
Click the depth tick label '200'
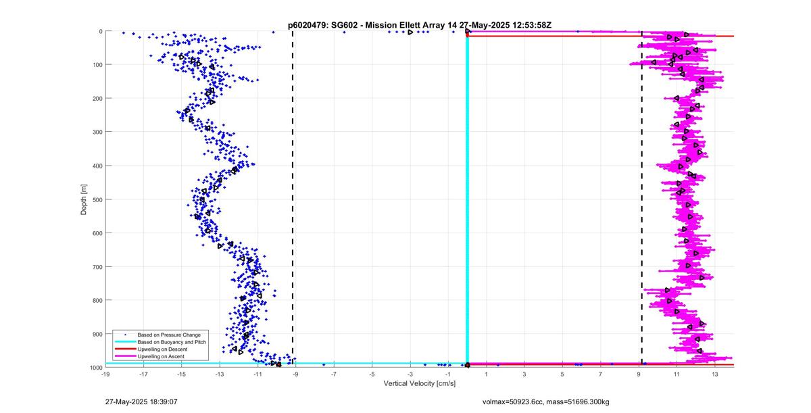97,99
